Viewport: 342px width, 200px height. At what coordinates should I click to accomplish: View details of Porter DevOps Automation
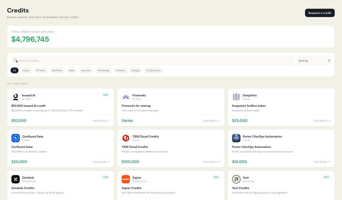tap(322, 162)
